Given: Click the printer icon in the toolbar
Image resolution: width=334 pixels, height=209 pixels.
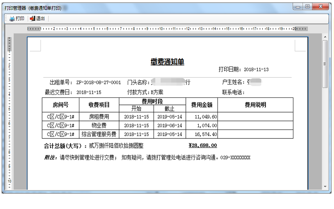Looking at the screenshot, I should 12,18.
